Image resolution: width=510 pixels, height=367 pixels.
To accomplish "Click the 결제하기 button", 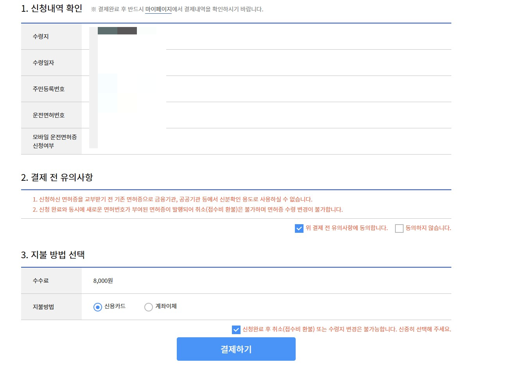I will click(x=236, y=349).
